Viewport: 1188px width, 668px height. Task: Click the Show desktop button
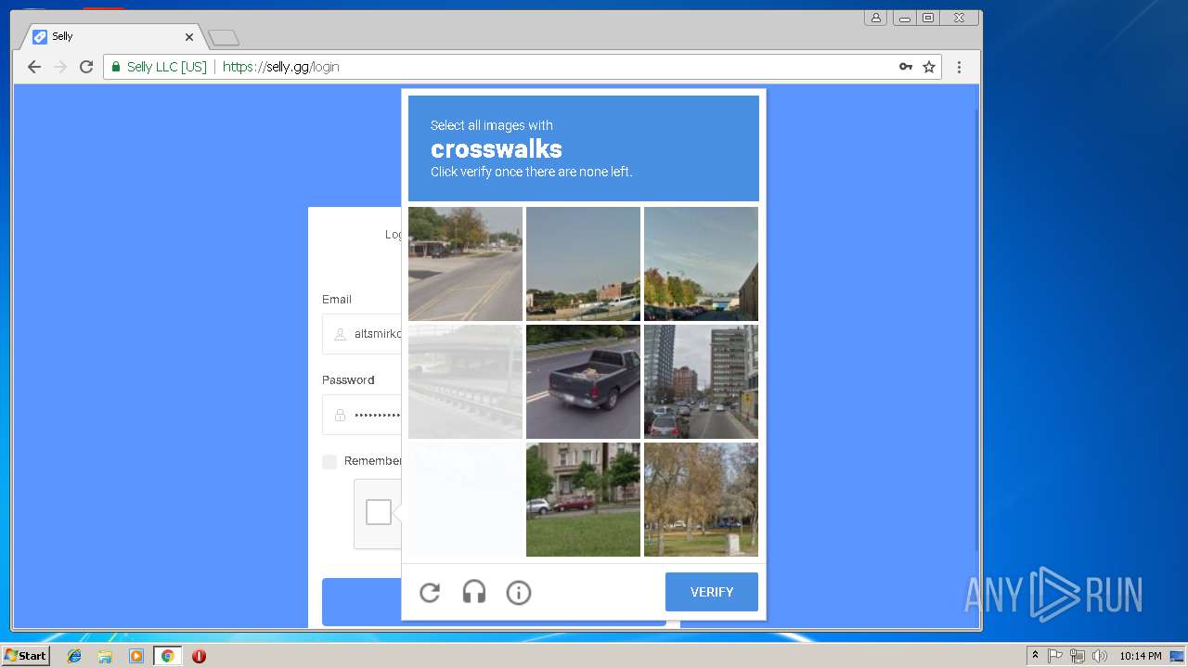click(x=1178, y=656)
